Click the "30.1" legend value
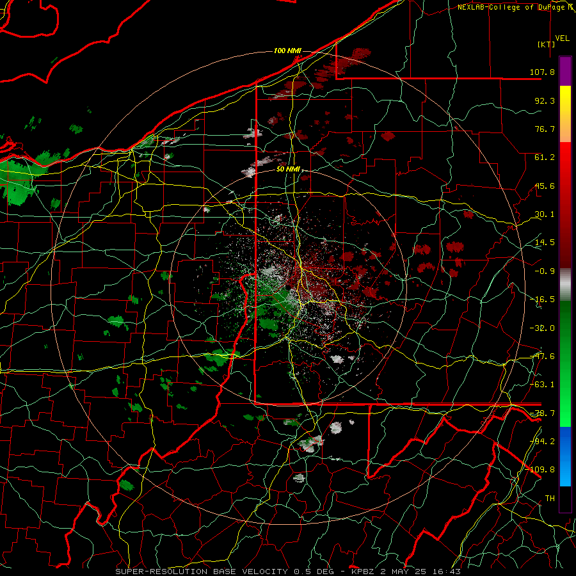Viewport: 576px width, 576px height. (545, 214)
